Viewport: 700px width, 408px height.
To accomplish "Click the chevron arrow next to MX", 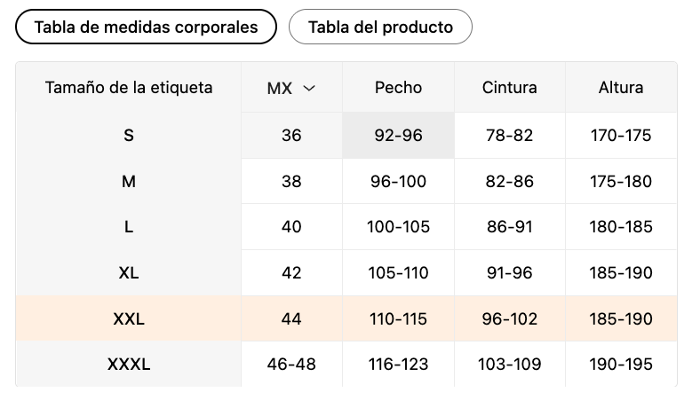I will point(309,88).
